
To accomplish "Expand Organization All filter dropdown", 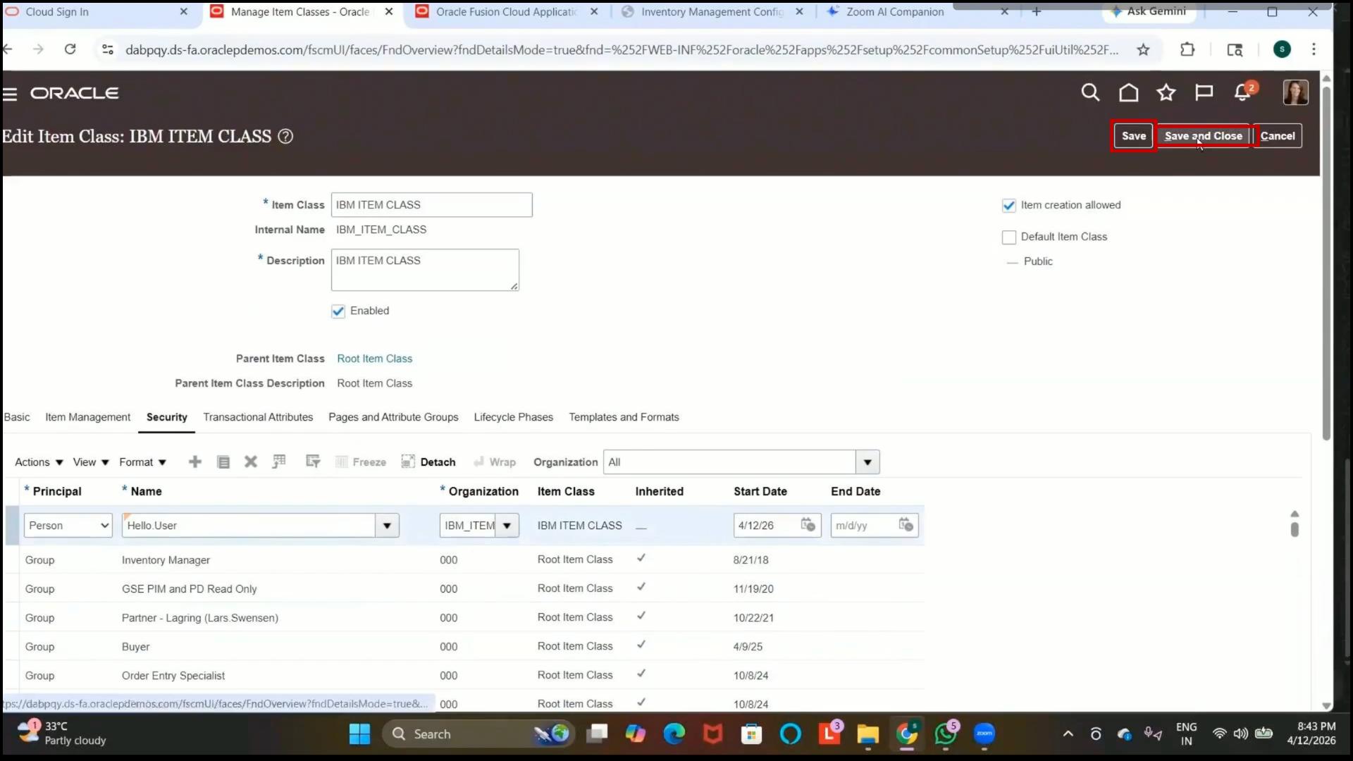I will coord(867,462).
